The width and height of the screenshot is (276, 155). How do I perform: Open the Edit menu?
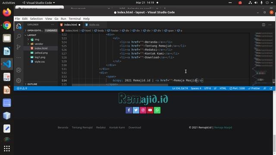click(25, 19)
